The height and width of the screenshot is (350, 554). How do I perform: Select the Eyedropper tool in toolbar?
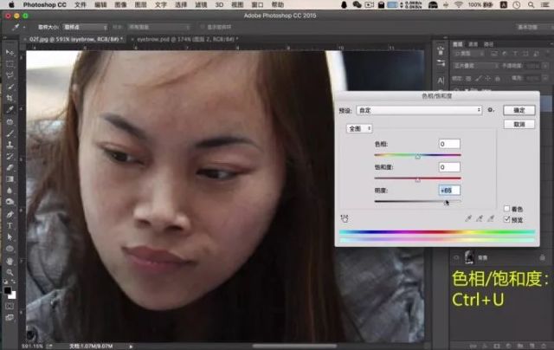10,109
